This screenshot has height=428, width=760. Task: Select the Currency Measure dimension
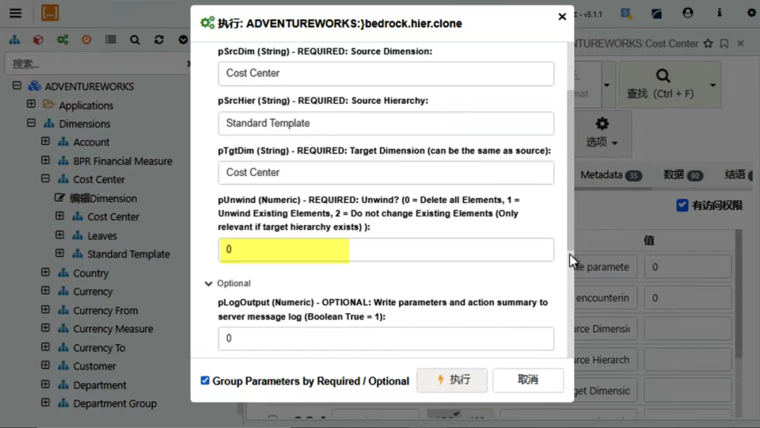pyautogui.click(x=113, y=329)
